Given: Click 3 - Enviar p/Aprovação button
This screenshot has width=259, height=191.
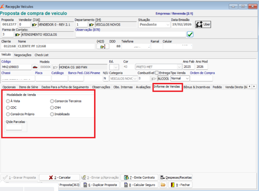Looking at the screenshot, I should pos(100,177).
